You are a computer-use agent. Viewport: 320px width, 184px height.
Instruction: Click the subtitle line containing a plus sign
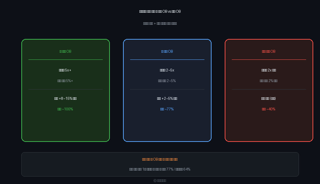(160, 24)
